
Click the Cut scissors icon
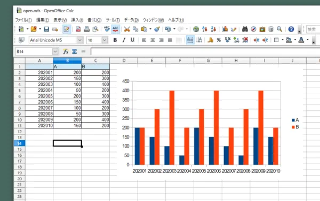[127, 29]
